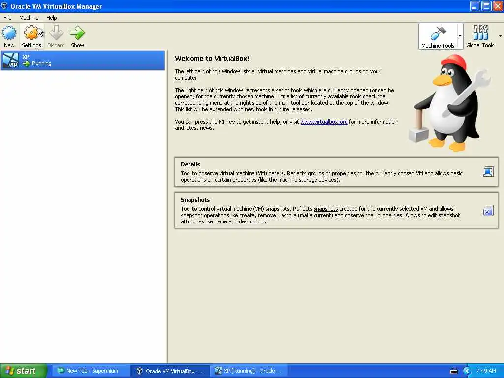The image size is (504, 378).
Task: Click the 'description' attribute link
Action: click(252, 221)
